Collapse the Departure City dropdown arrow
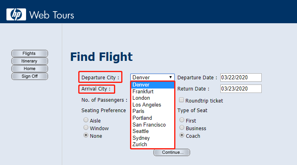 tap(171, 77)
